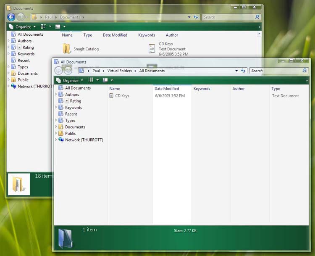Expand the Types node in the front window tree
Image resolution: width=315 pixels, height=256 pixels.
pos(56,121)
